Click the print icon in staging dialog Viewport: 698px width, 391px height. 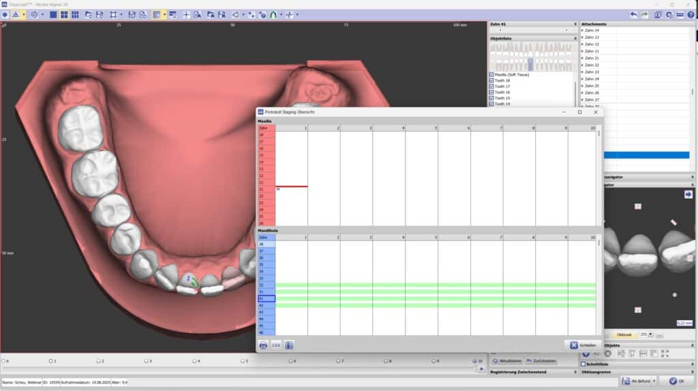pyautogui.click(x=263, y=345)
